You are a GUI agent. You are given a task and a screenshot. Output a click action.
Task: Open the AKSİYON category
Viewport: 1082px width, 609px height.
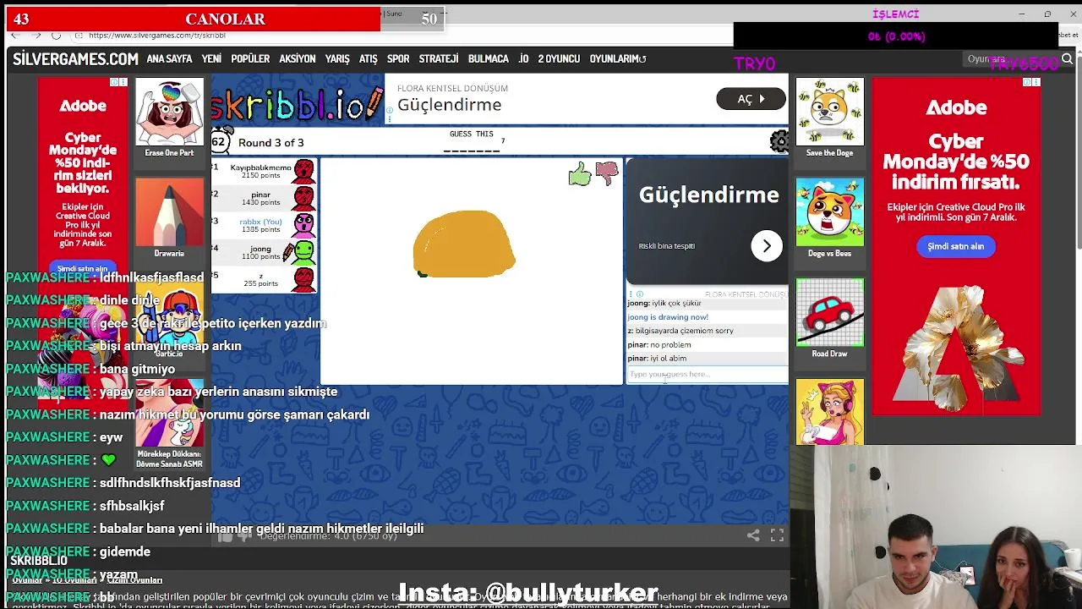(x=298, y=59)
